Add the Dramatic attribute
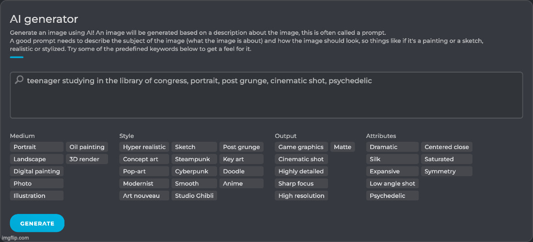533x242 pixels. [392, 147]
